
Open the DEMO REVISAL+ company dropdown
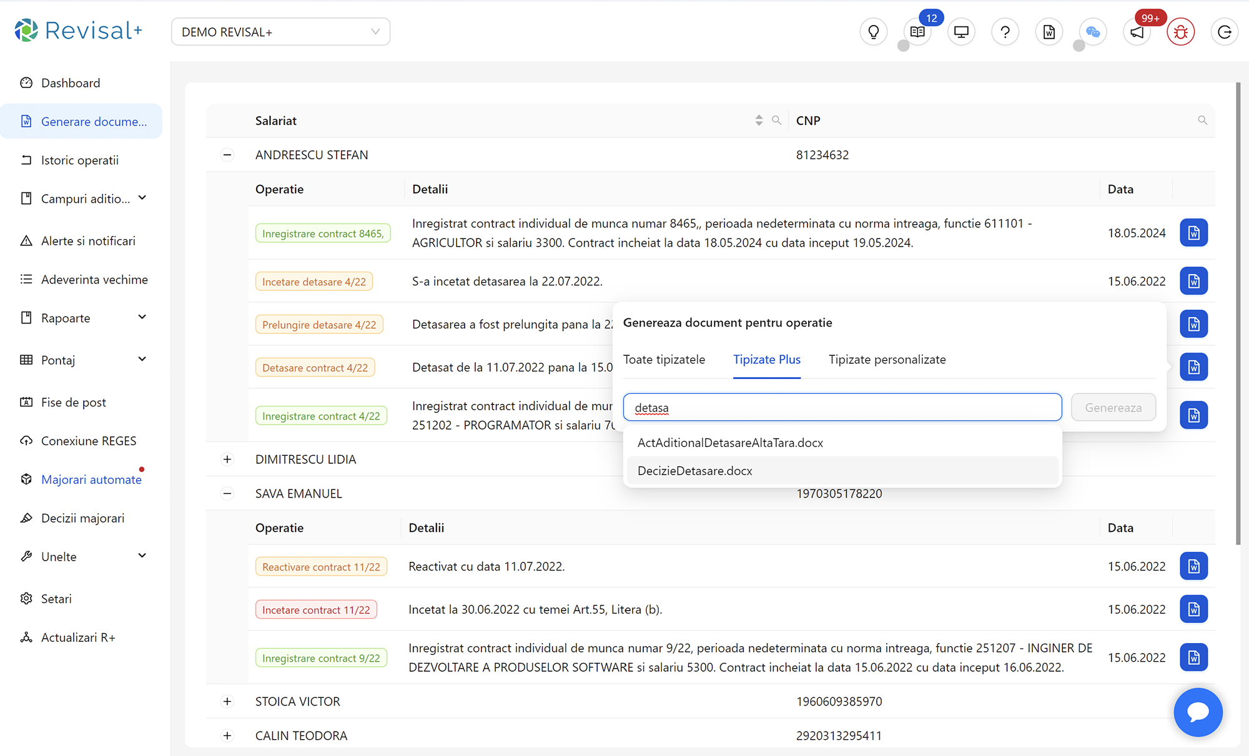point(280,32)
